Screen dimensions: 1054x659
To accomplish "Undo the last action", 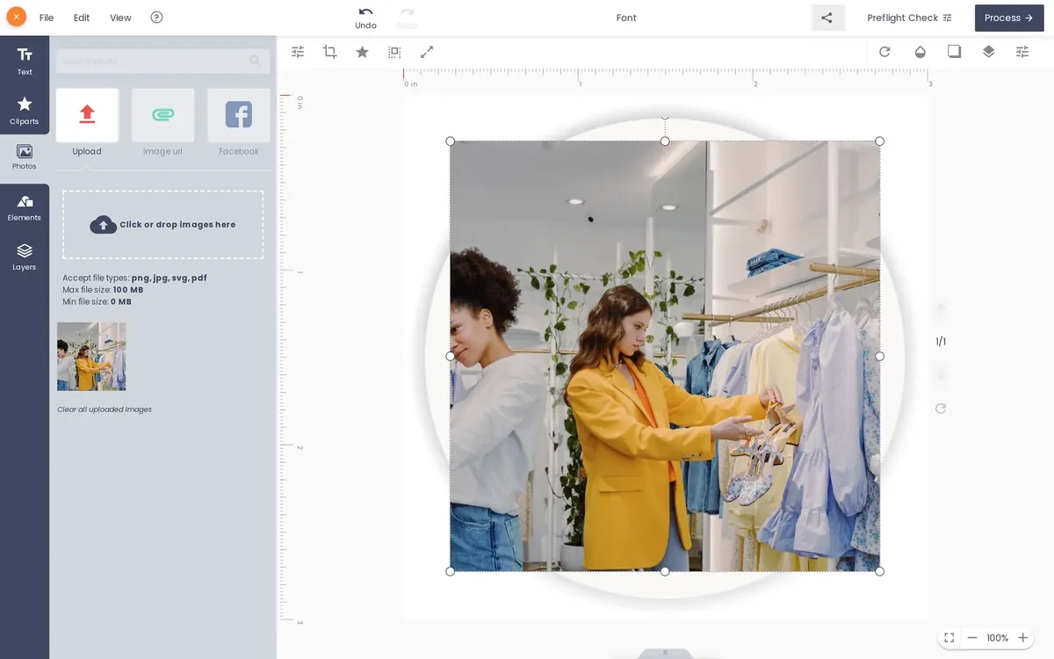I will (x=365, y=18).
